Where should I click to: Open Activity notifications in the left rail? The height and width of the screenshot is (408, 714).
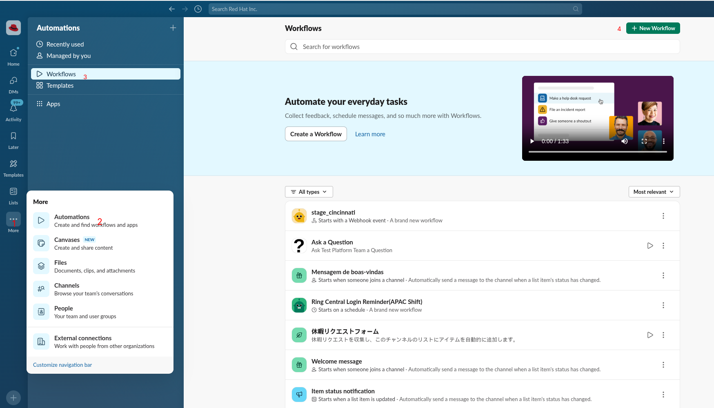tap(13, 112)
